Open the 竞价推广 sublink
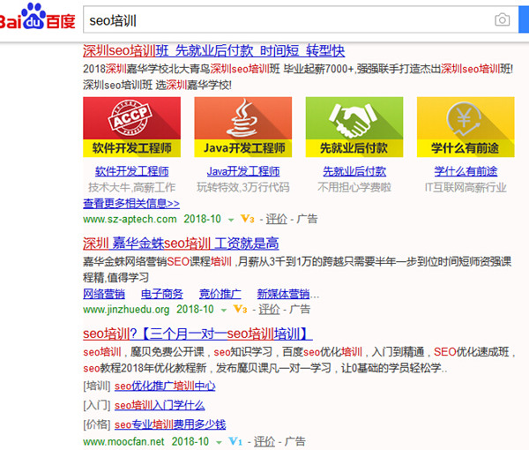This screenshot has height=450, width=529. click(x=220, y=294)
